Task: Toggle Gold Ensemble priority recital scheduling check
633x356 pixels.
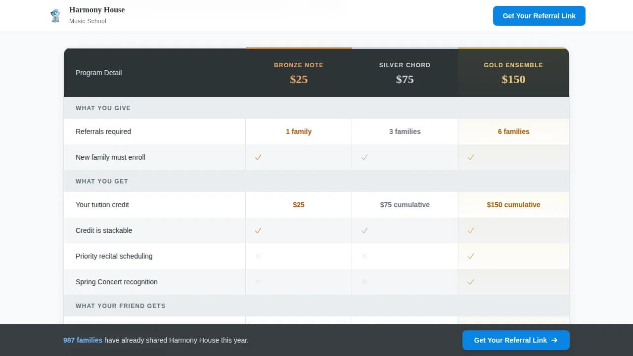Action: 470,256
